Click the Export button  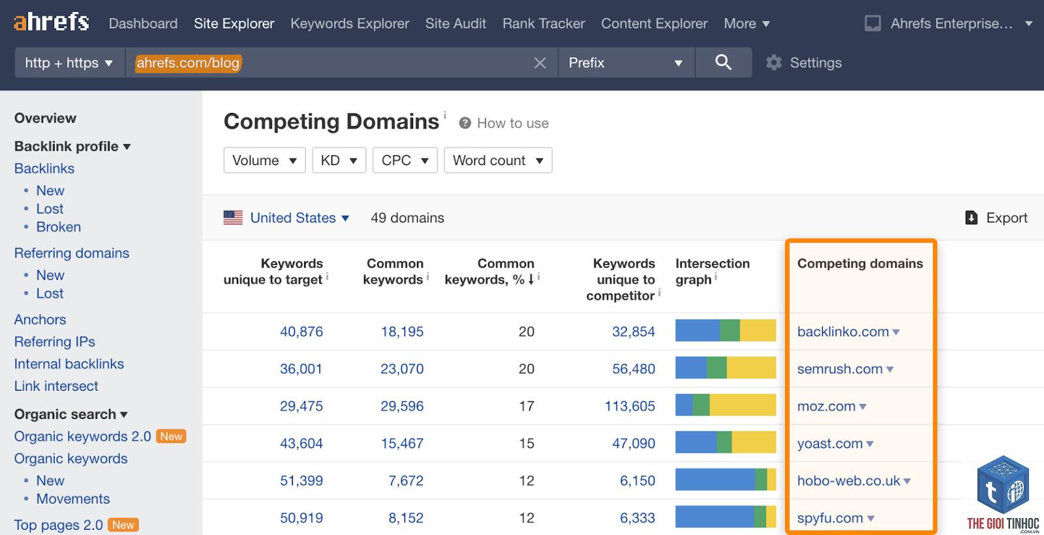tap(996, 218)
